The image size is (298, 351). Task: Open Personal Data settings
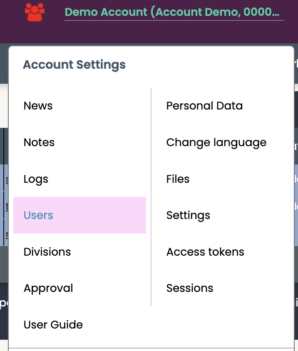pos(204,106)
